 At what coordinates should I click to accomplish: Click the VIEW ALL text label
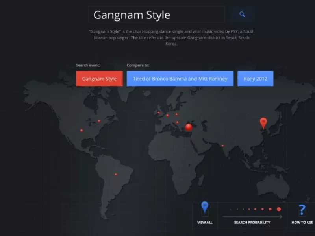(x=205, y=223)
